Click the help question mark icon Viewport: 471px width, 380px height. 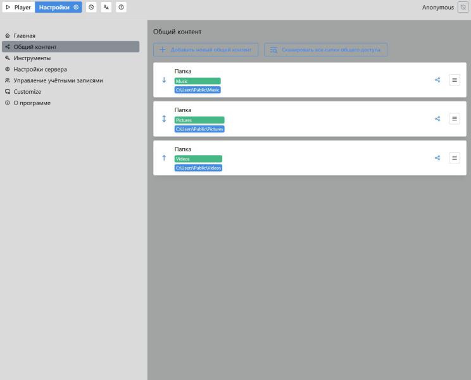(x=122, y=8)
